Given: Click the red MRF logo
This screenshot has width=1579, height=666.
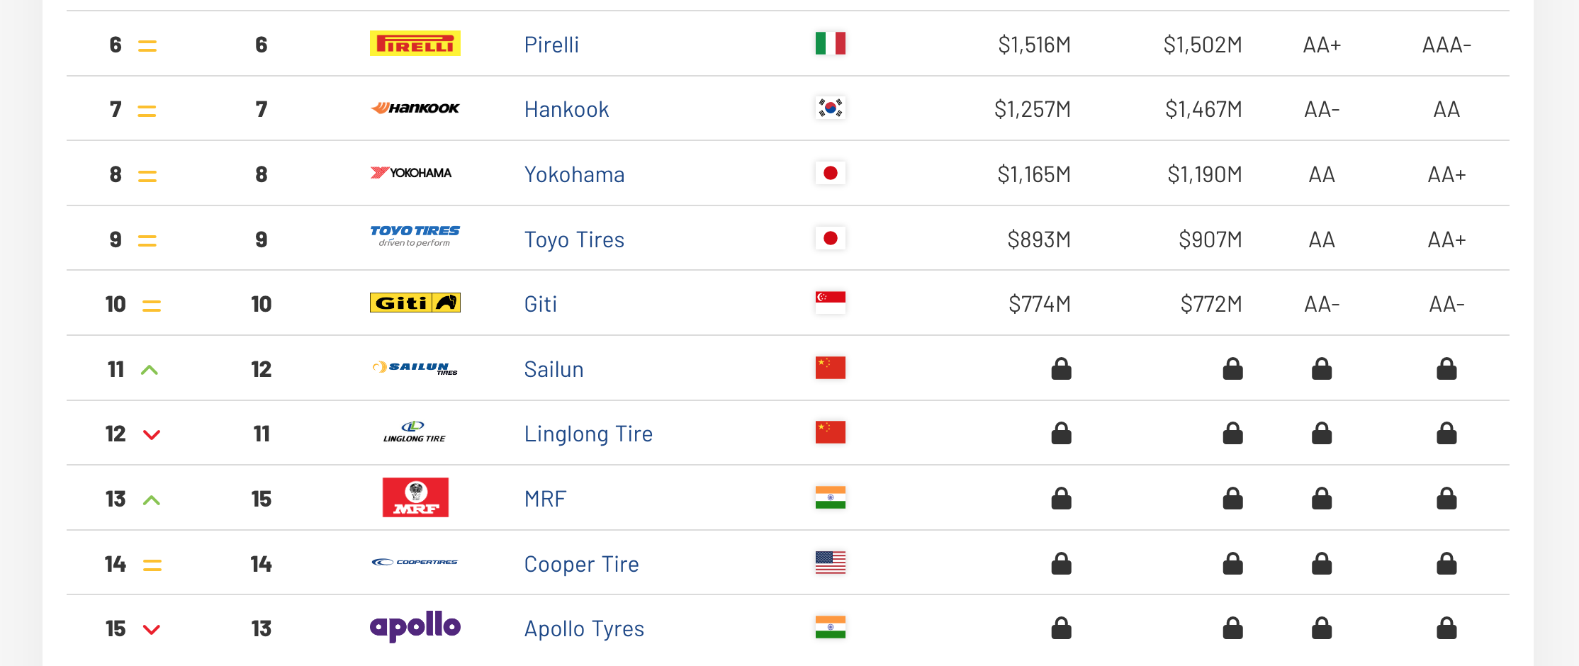Looking at the screenshot, I should [415, 497].
